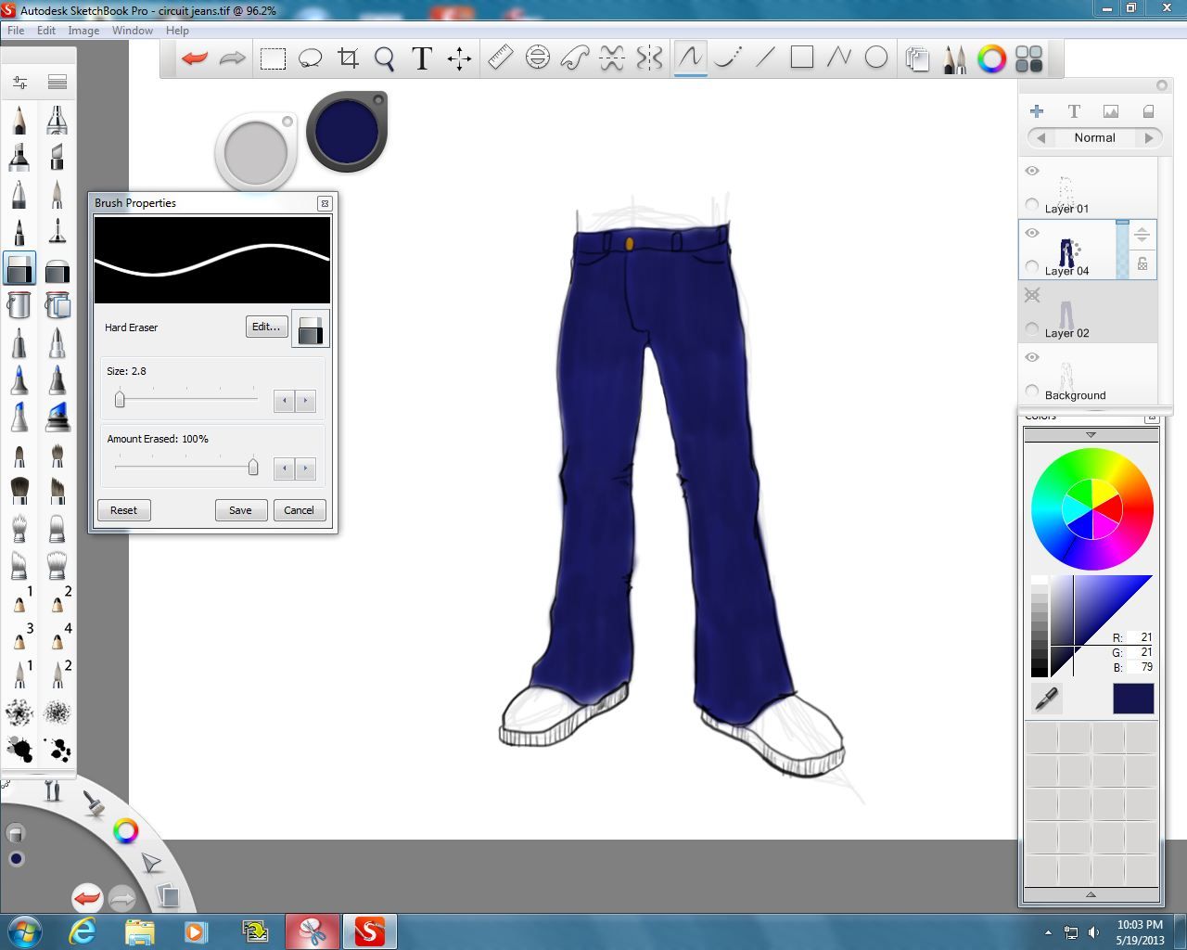The height and width of the screenshot is (950, 1187).
Task: Click the Reset button in Brush Properties
Action: [x=123, y=509]
